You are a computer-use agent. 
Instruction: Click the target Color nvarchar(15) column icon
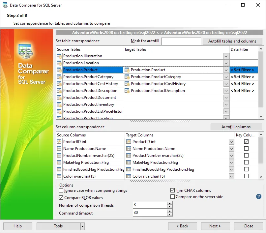[129, 176]
